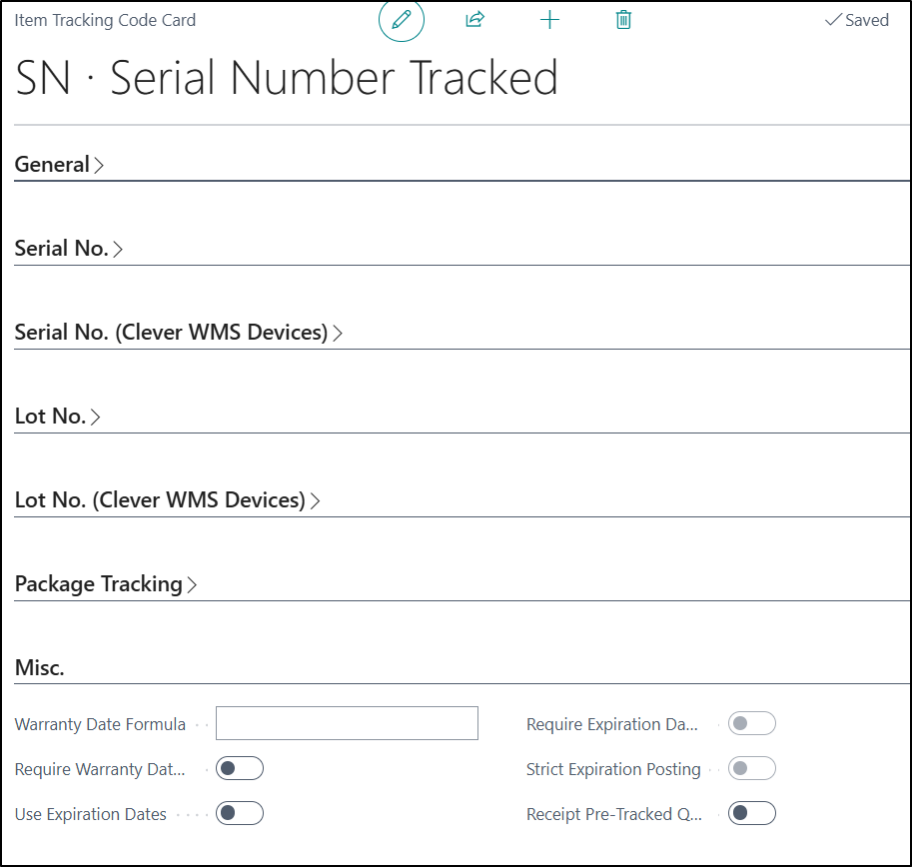This screenshot has width=912, height=867.
Task: Enable the Receipt Pre-Tracked switch
Action: (751, 813)
